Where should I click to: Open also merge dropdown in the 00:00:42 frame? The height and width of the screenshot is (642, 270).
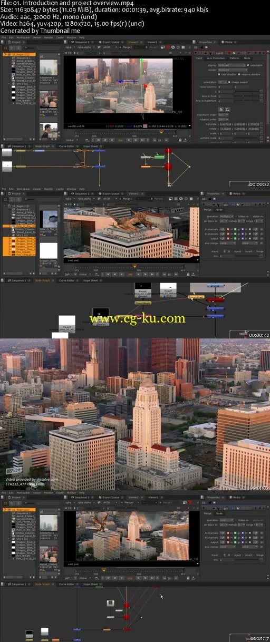coord(228,243)
